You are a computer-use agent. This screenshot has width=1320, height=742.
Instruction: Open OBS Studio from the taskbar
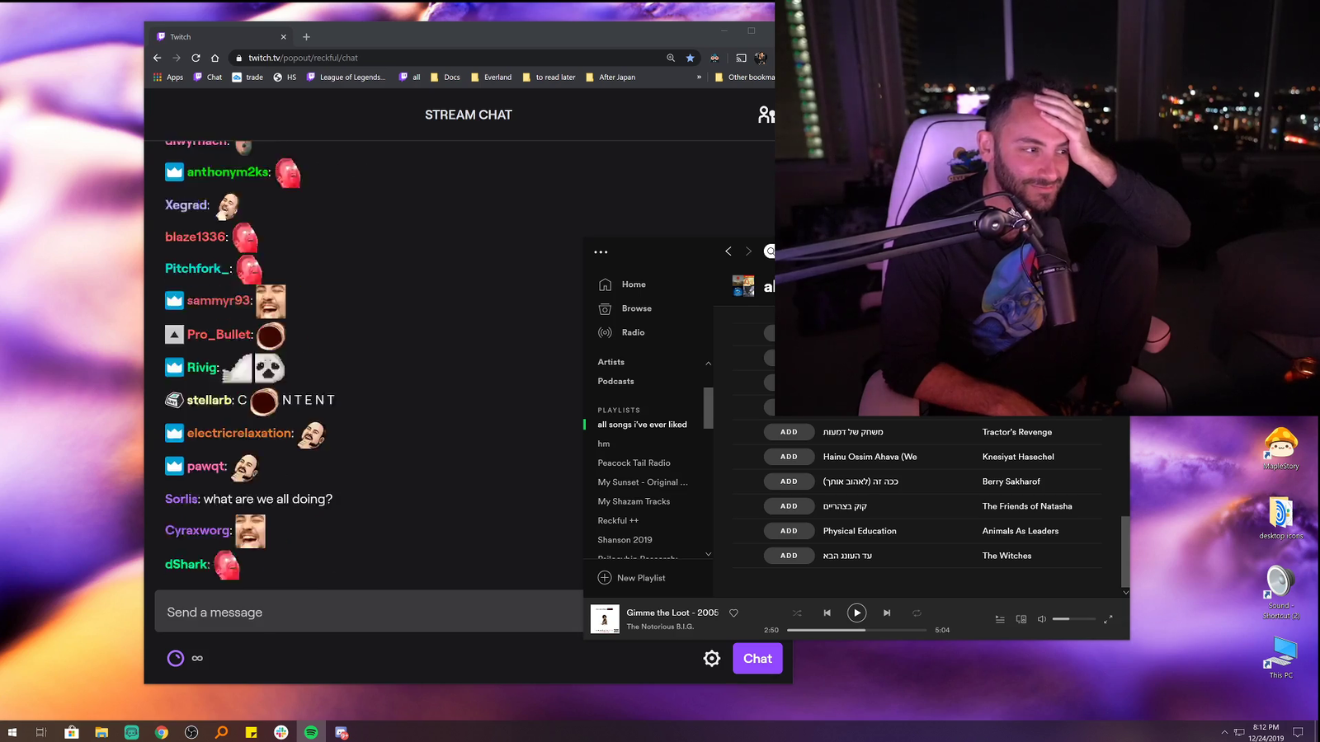pos(191,732)
